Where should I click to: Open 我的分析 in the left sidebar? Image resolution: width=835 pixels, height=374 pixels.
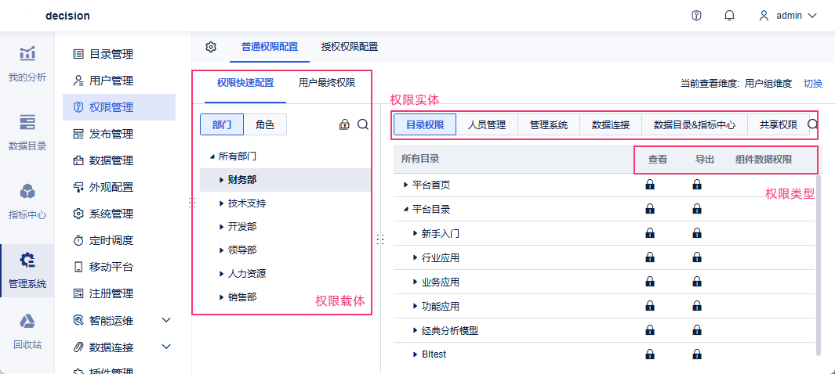[27, 63]
